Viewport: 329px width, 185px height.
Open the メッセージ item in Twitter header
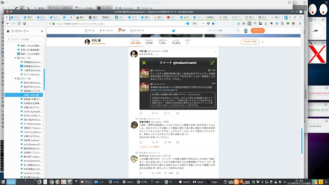(137, 31)
